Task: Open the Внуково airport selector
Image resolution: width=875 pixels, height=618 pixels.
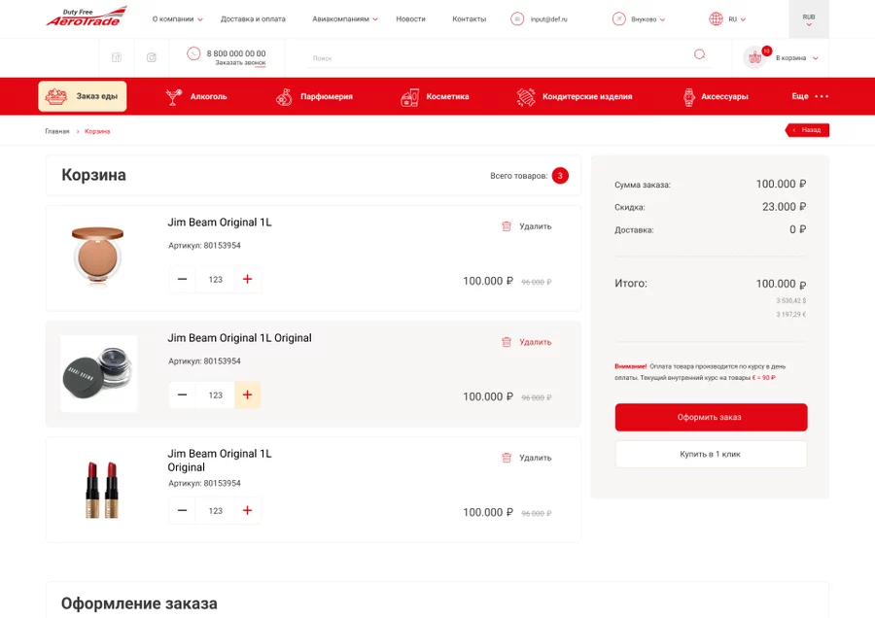Action: pos(647,19)
